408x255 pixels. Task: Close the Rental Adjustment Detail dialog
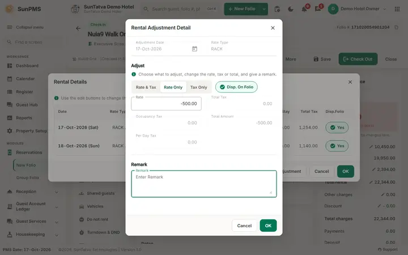point(273,28)
